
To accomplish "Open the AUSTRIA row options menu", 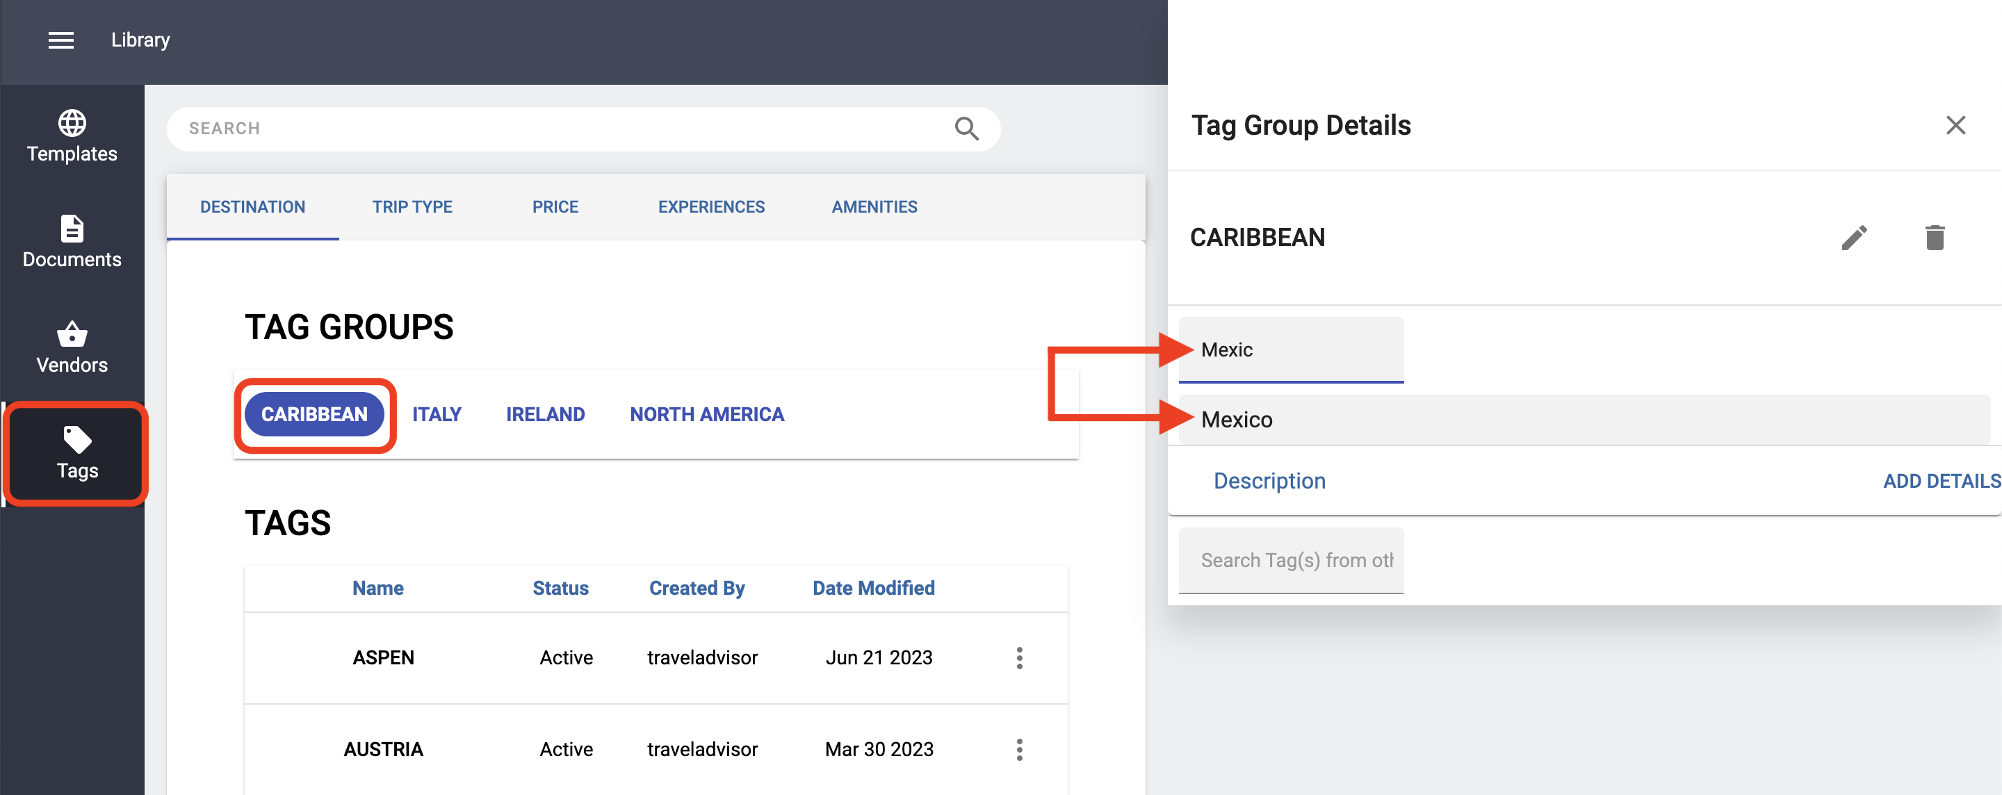I will coord(1019,749).
